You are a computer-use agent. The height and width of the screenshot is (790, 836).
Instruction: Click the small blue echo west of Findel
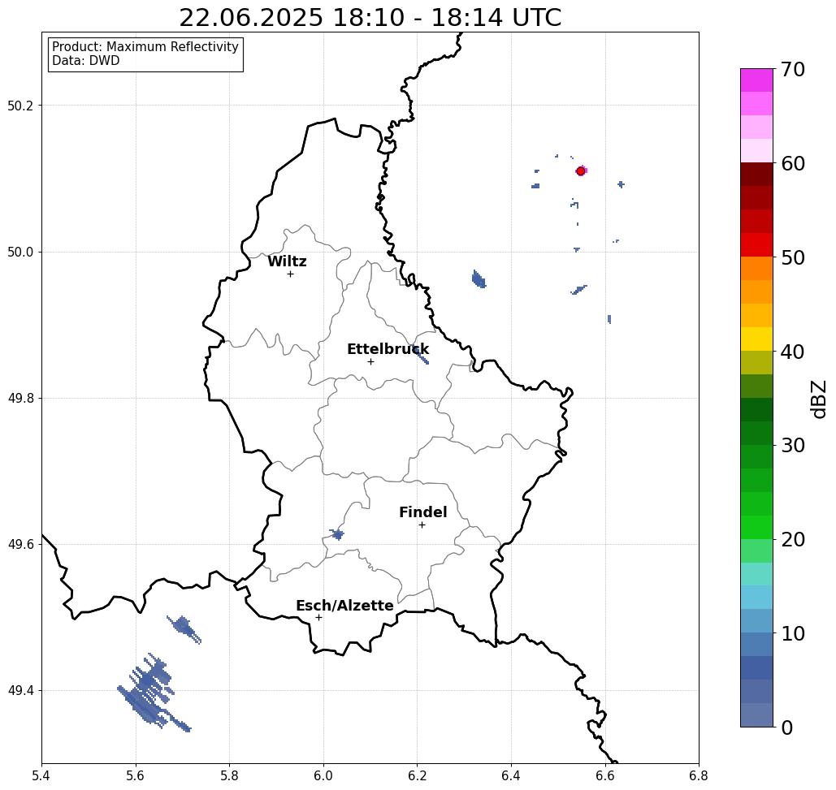pyautogui.click(x=337, y=534)
